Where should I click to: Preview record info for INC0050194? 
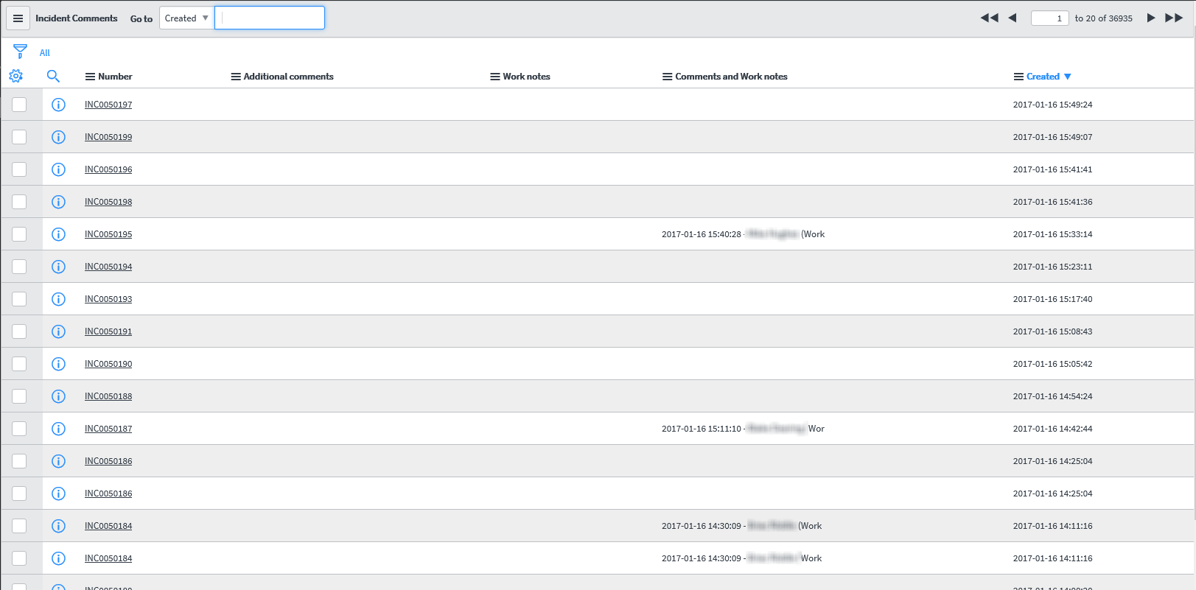click(58, 267)
